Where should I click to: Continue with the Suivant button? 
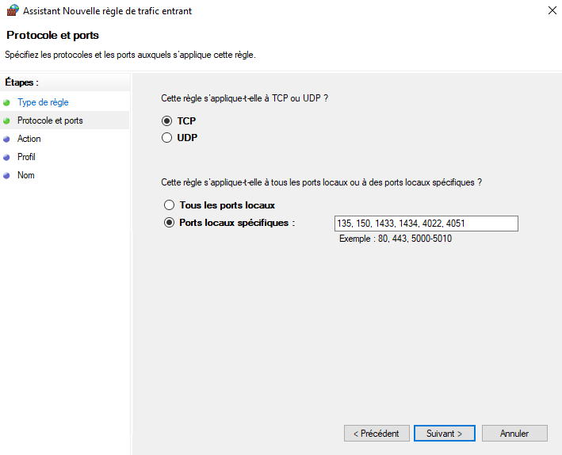click(444, 434)
